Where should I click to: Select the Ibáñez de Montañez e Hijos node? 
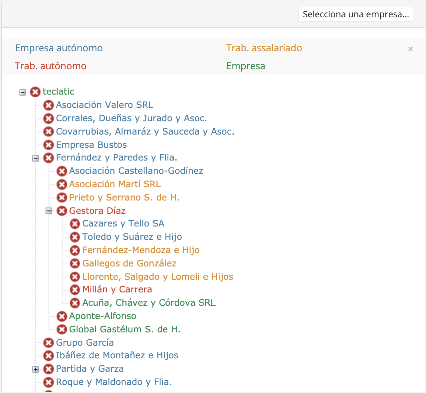coord(117,356)
